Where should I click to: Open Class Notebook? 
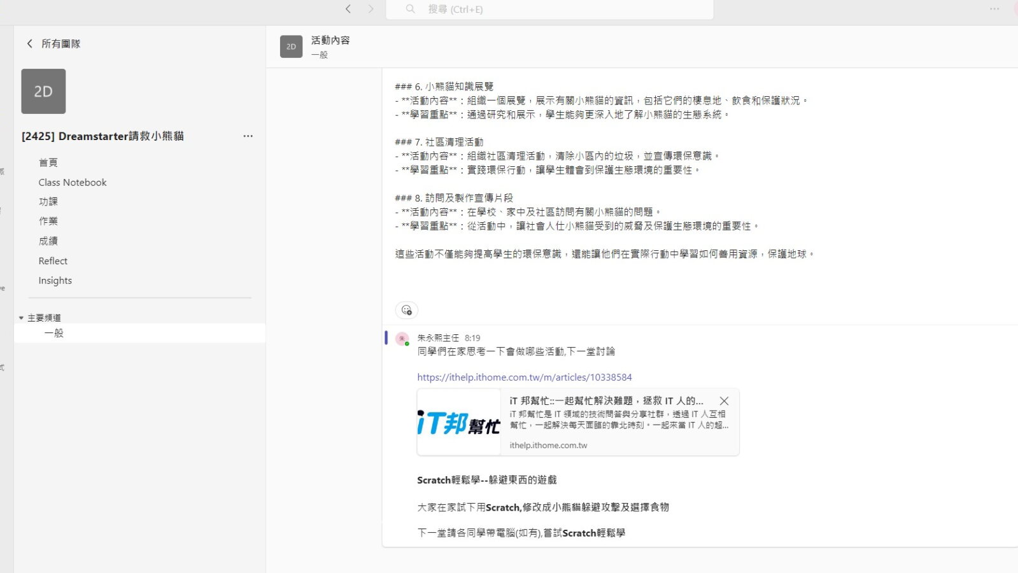tap(73, 182)
